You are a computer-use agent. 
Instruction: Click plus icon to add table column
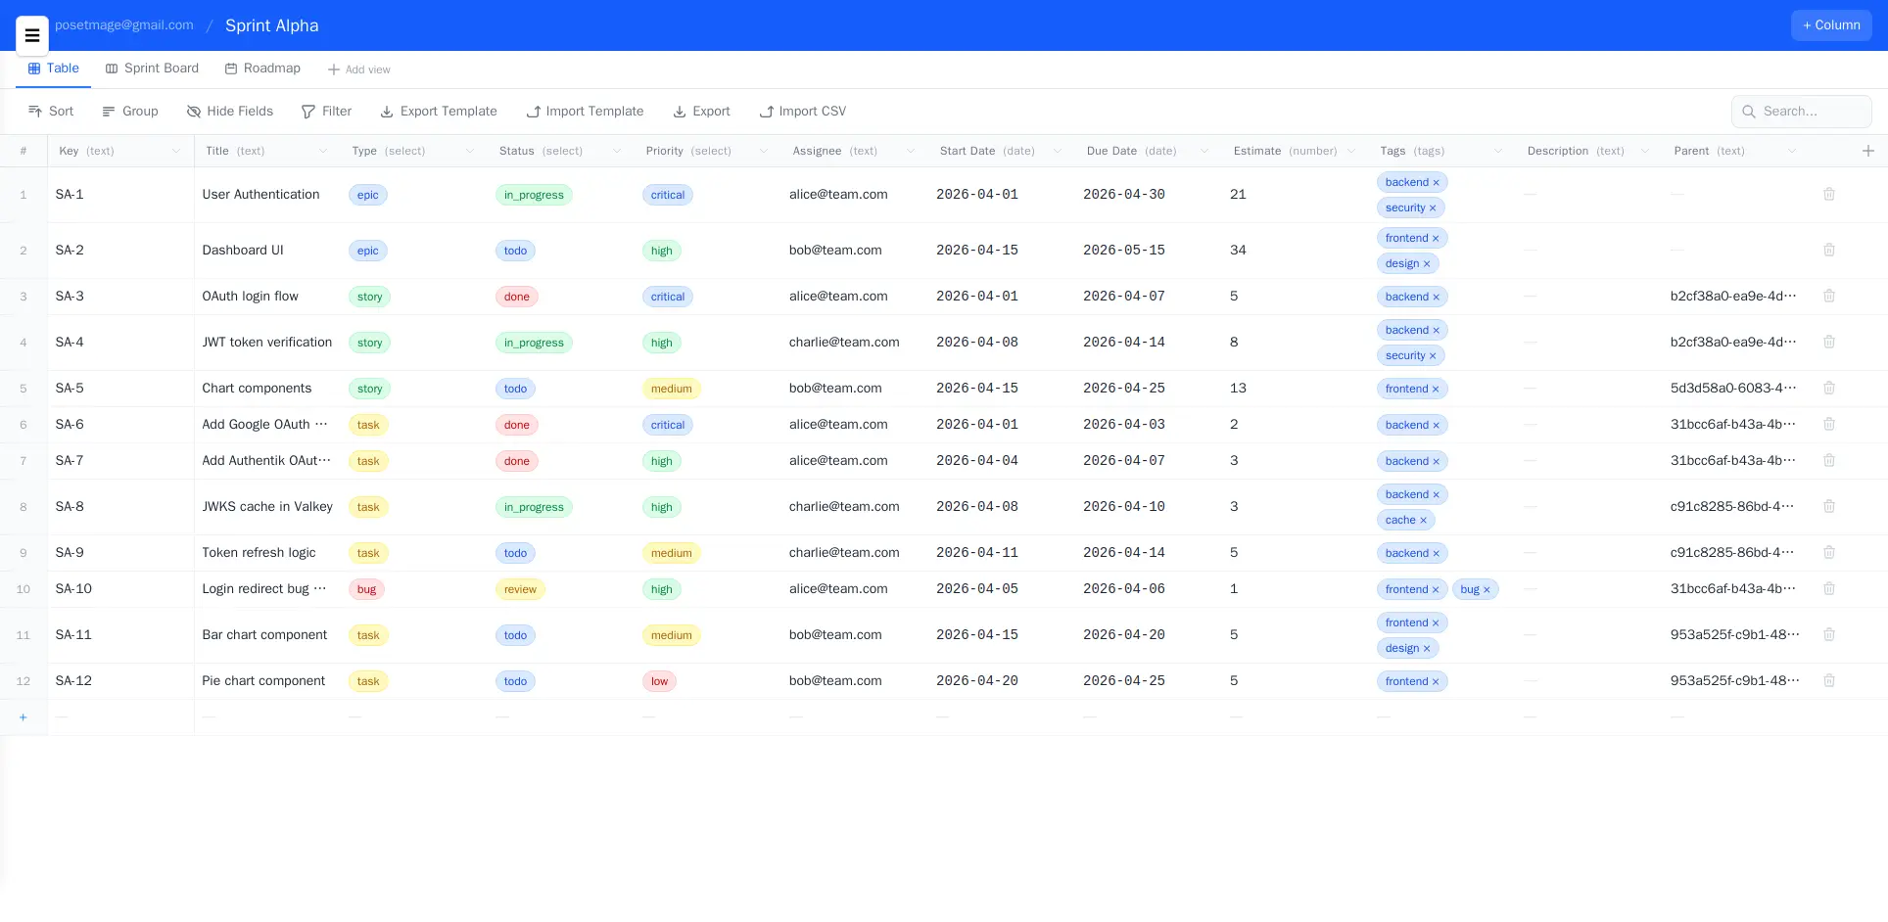click(x=1867, y=151)
